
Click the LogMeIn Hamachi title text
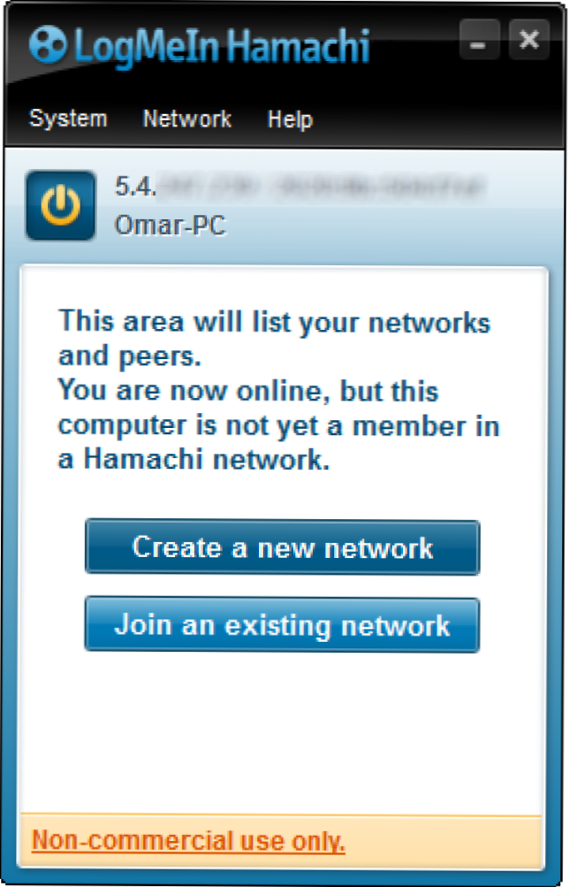222,45
